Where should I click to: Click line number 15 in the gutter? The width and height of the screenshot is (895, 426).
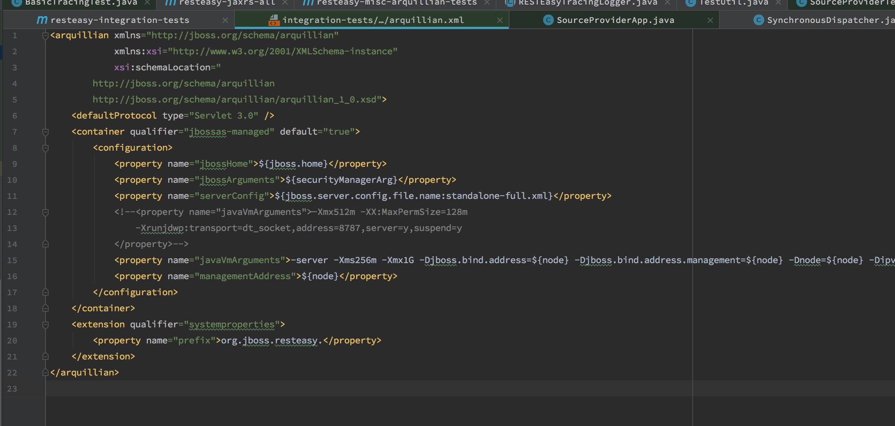click(x=12, y=260)
